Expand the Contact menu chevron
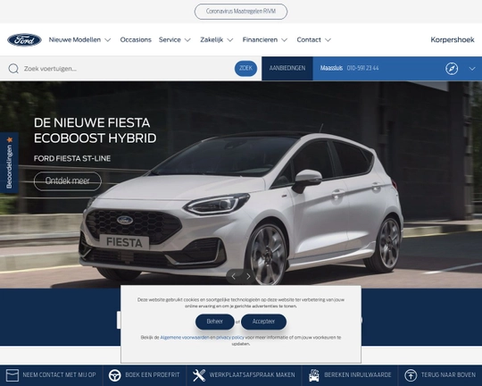Image resolution: width=482 pixels, height=386 pixels. tap(328, 40)
